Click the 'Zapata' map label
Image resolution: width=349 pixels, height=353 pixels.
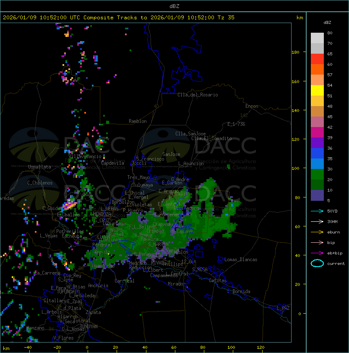[x=93, y=312]
